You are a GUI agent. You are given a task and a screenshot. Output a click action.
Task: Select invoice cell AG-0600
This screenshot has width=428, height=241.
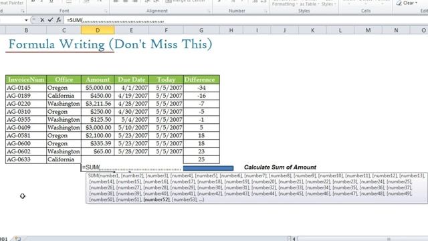tap(26, 143)
